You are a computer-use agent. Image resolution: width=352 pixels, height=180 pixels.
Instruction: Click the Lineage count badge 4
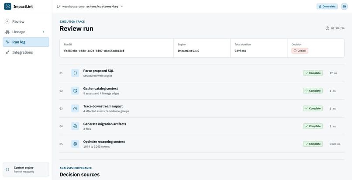(x=44, y=32)
